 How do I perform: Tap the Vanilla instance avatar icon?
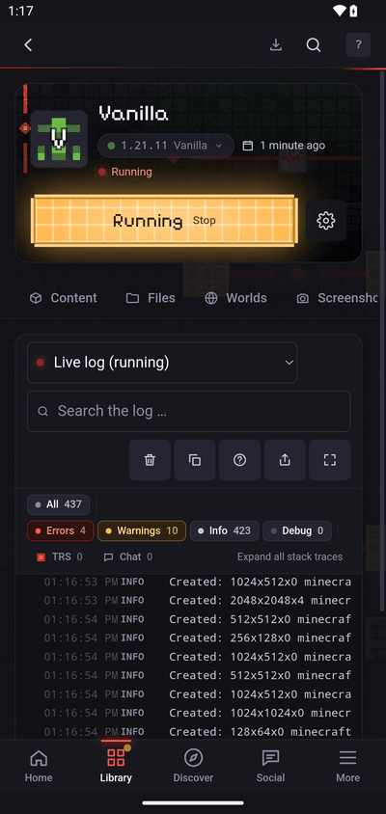point(59,139)
